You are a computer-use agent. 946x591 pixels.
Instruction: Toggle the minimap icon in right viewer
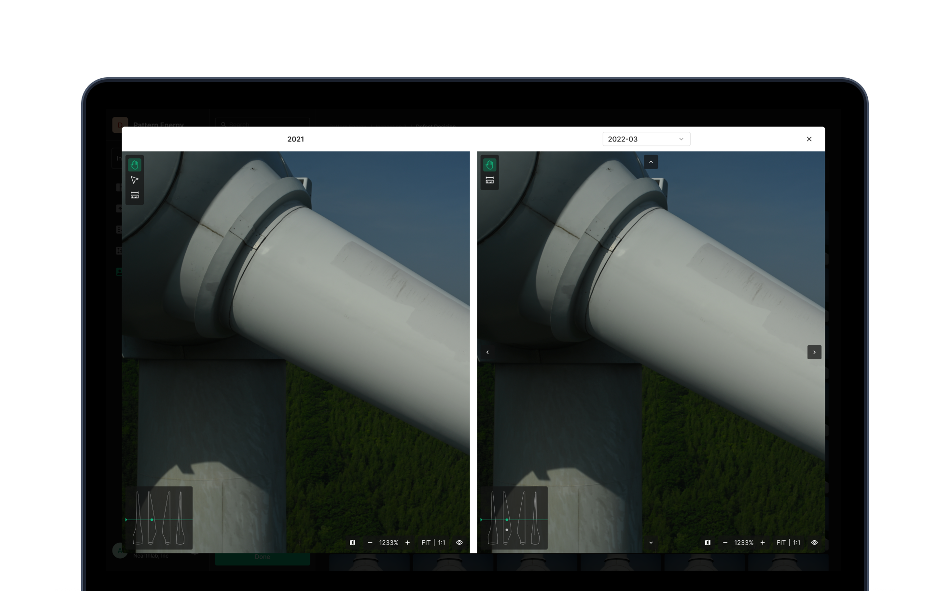(x=708, y=543)
